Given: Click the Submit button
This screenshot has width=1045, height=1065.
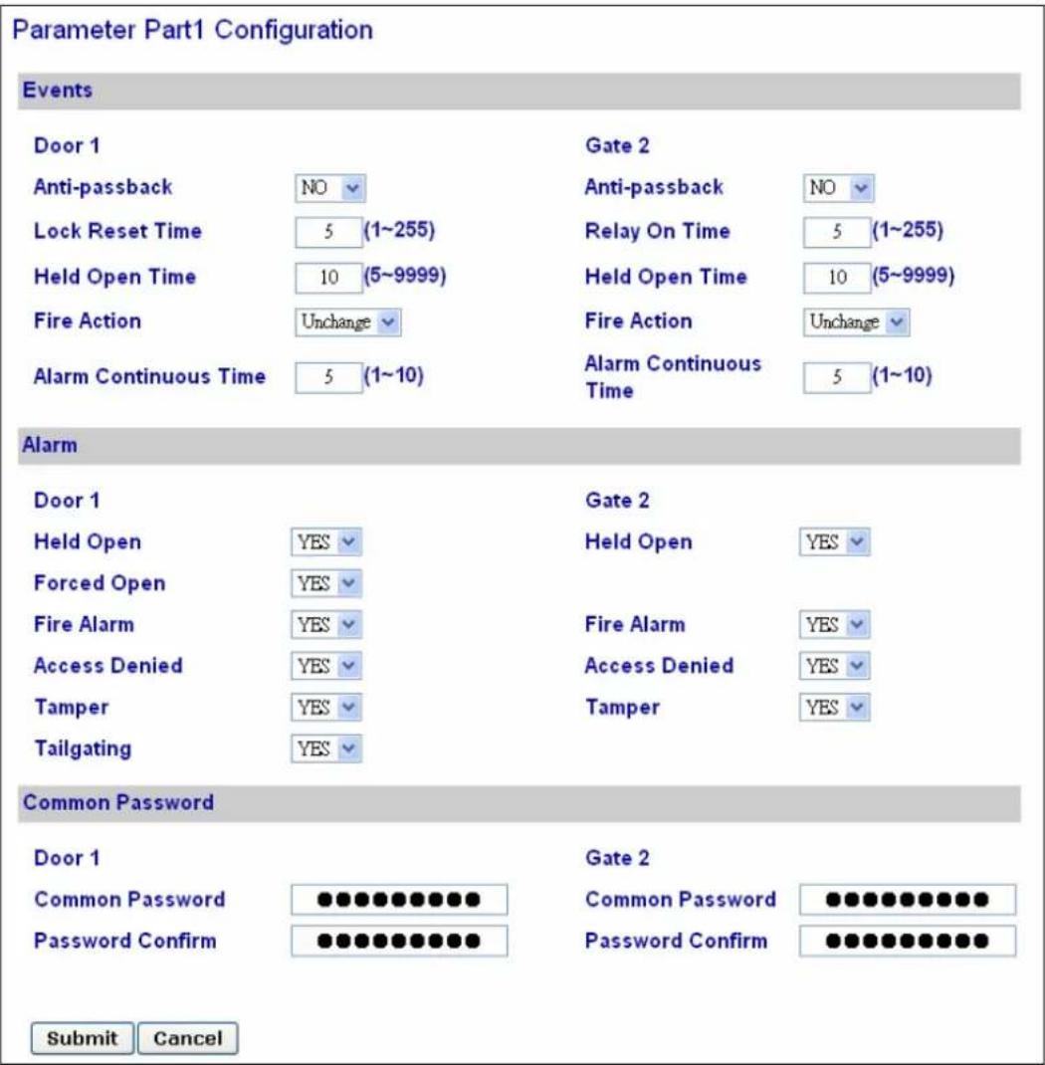Looking at the screenshot, I should [83, 1038].
